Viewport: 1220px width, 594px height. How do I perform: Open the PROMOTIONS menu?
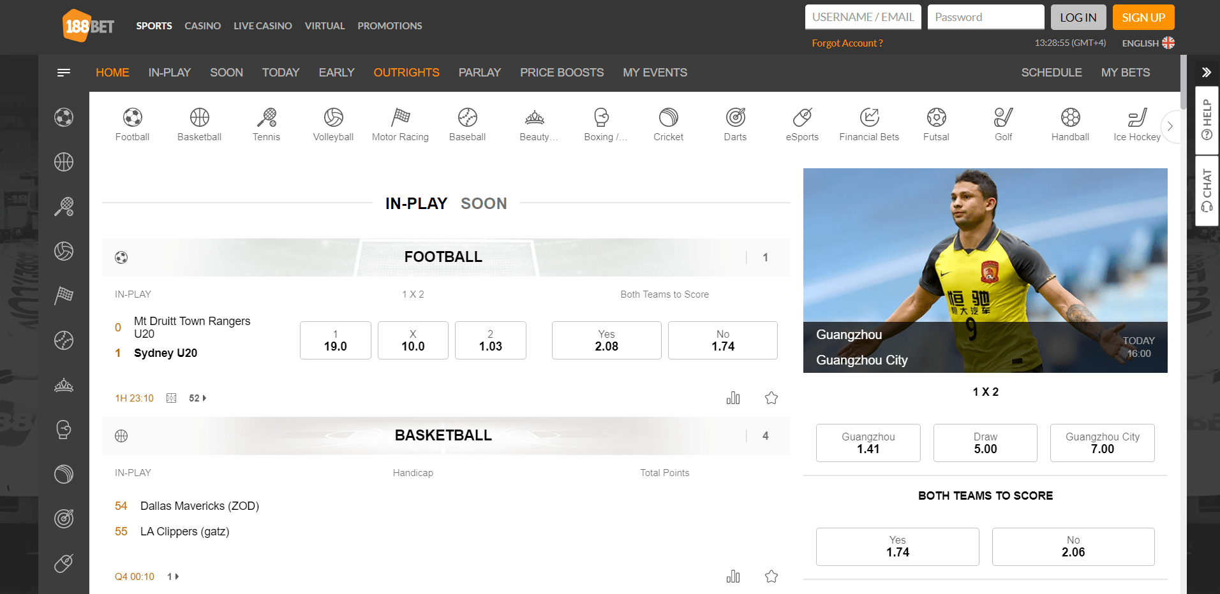pyautogui.click(x=389, y=25)
